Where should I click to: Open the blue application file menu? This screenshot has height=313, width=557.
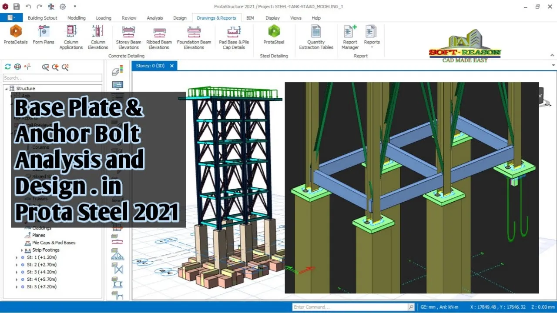click(x=11, y=18)
